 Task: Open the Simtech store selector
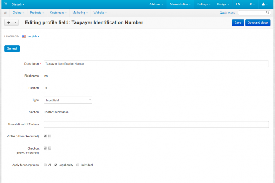click(18, 4)
